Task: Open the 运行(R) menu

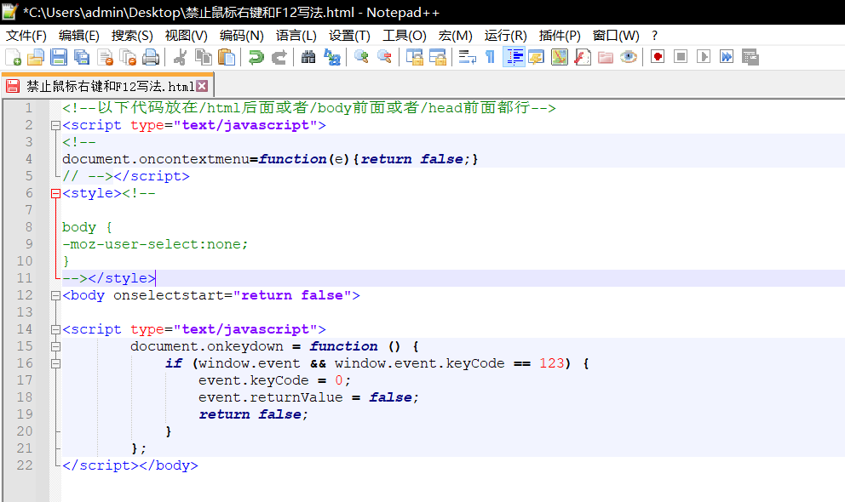Action: pos(505,36)
